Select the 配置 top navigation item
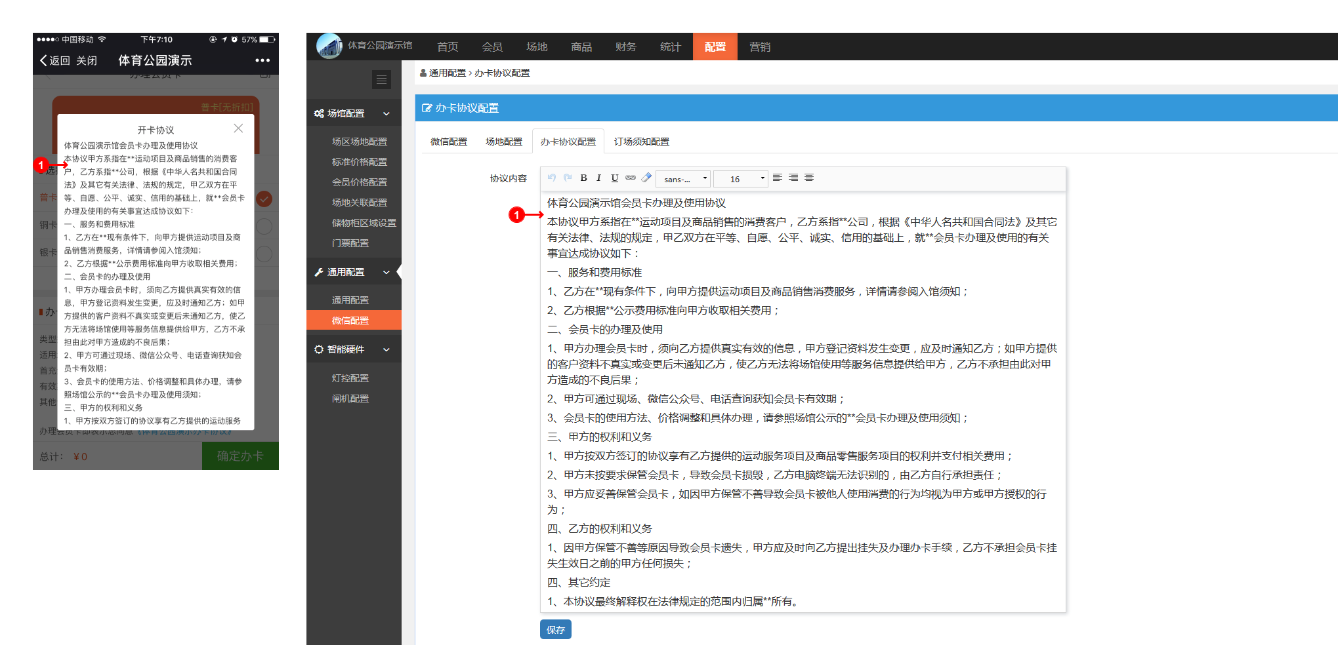This screenshot has height=645, width=1338. (715, 47)
